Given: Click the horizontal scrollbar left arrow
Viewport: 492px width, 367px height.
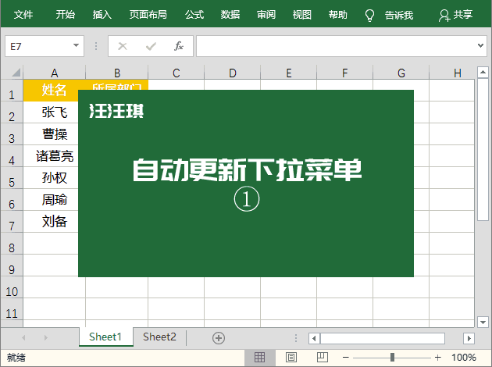Looking at the screenshot, I should (x=314, y=338).
